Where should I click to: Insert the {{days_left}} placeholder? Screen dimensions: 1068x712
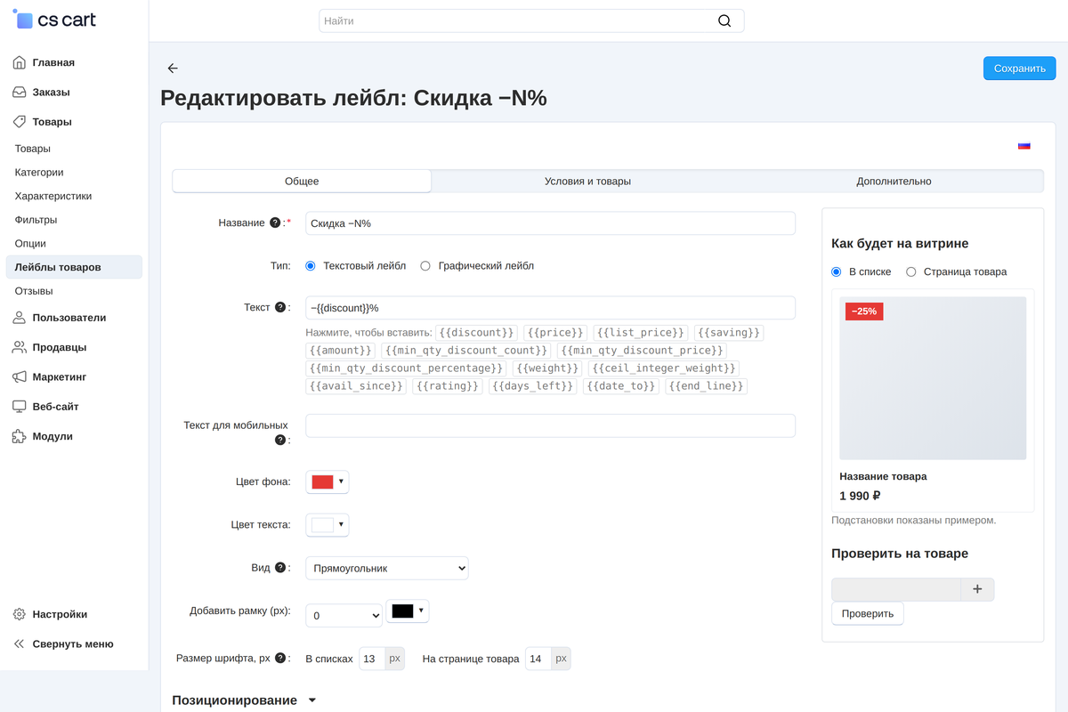(531, 386)
